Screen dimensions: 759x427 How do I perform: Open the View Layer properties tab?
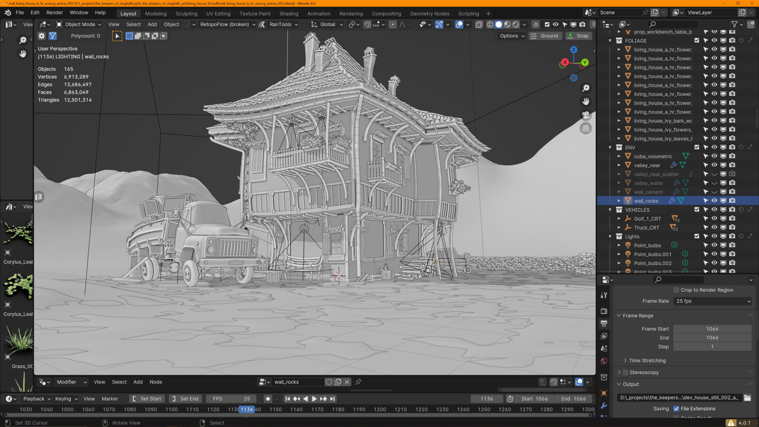604,336
